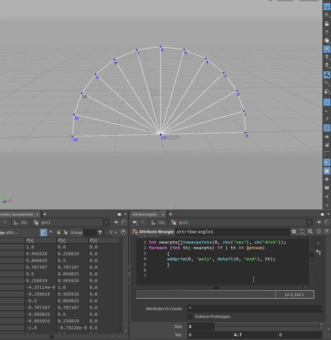Click the lock icon in viewport toolbar

(x=327, y=23)
